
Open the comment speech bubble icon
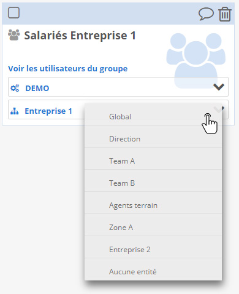pyautogui.click(x=206, y=14)
